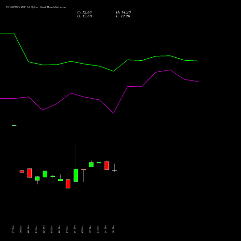The width and height of the screenshot is (241, 241).
Task: Click the 12 Dec date label
Action: [44, 229]
